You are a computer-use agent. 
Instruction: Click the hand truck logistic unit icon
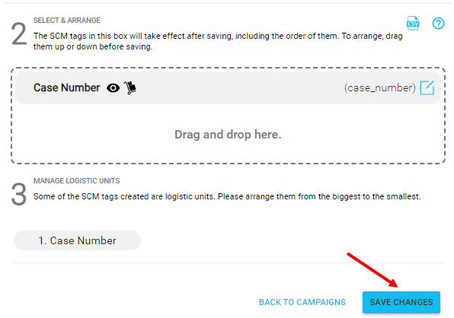[x=130, y=87]
